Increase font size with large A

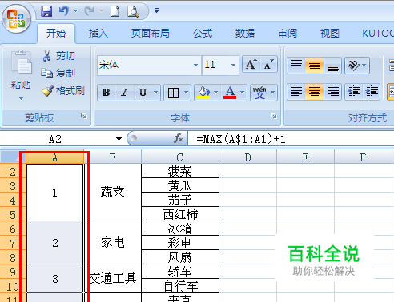pyautogui.click(x=251, y=65)
